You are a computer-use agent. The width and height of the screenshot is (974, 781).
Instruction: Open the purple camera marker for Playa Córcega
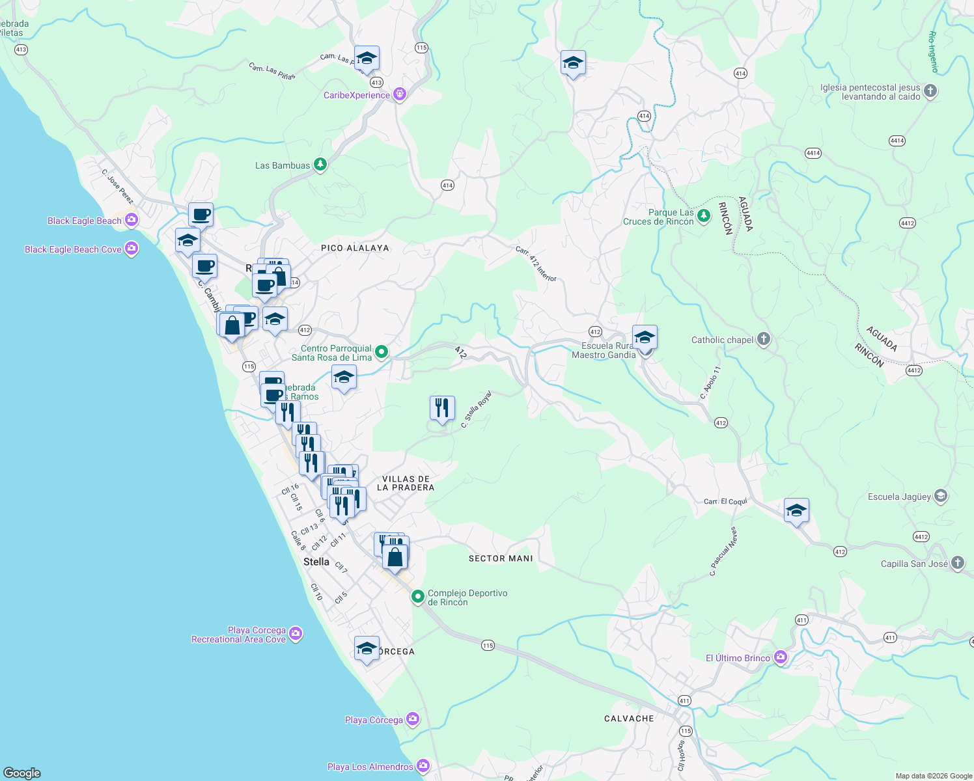411,719
